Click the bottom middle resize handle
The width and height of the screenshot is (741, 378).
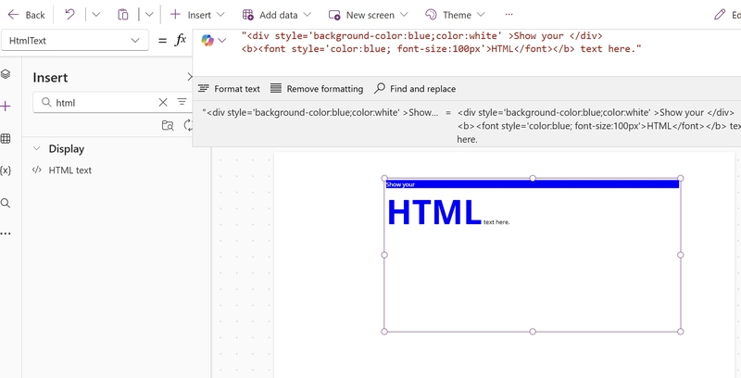(533, 332)
